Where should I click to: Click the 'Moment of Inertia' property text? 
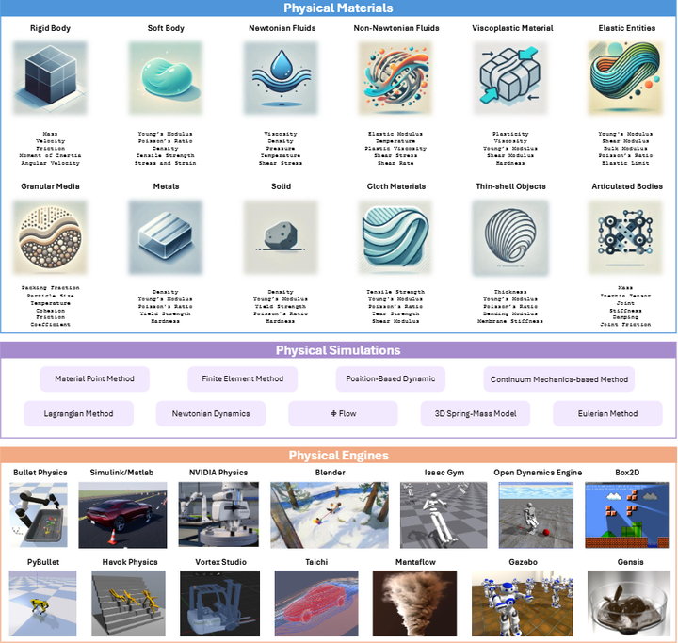(x=50, y=155)
